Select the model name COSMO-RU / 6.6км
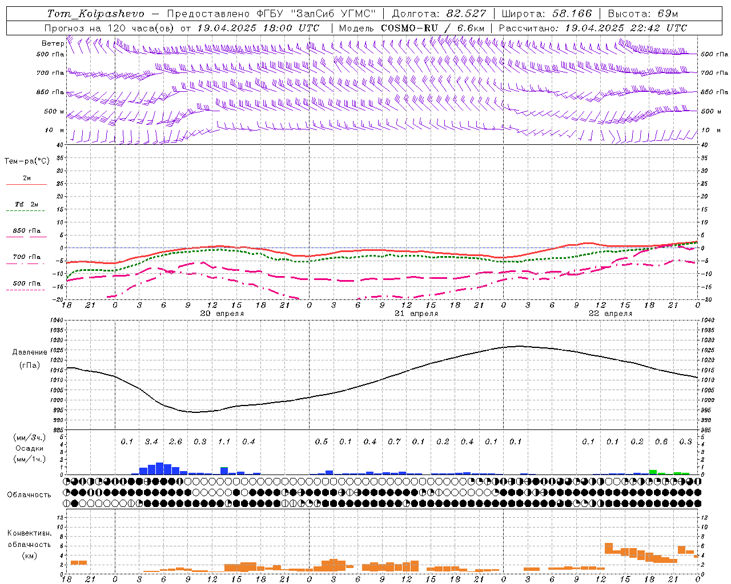 [x=433, y=28]
